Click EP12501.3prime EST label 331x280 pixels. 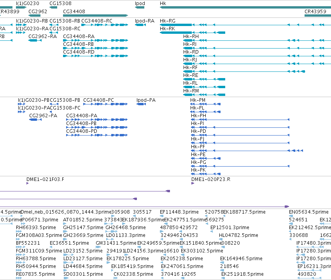tap(230, 228)
